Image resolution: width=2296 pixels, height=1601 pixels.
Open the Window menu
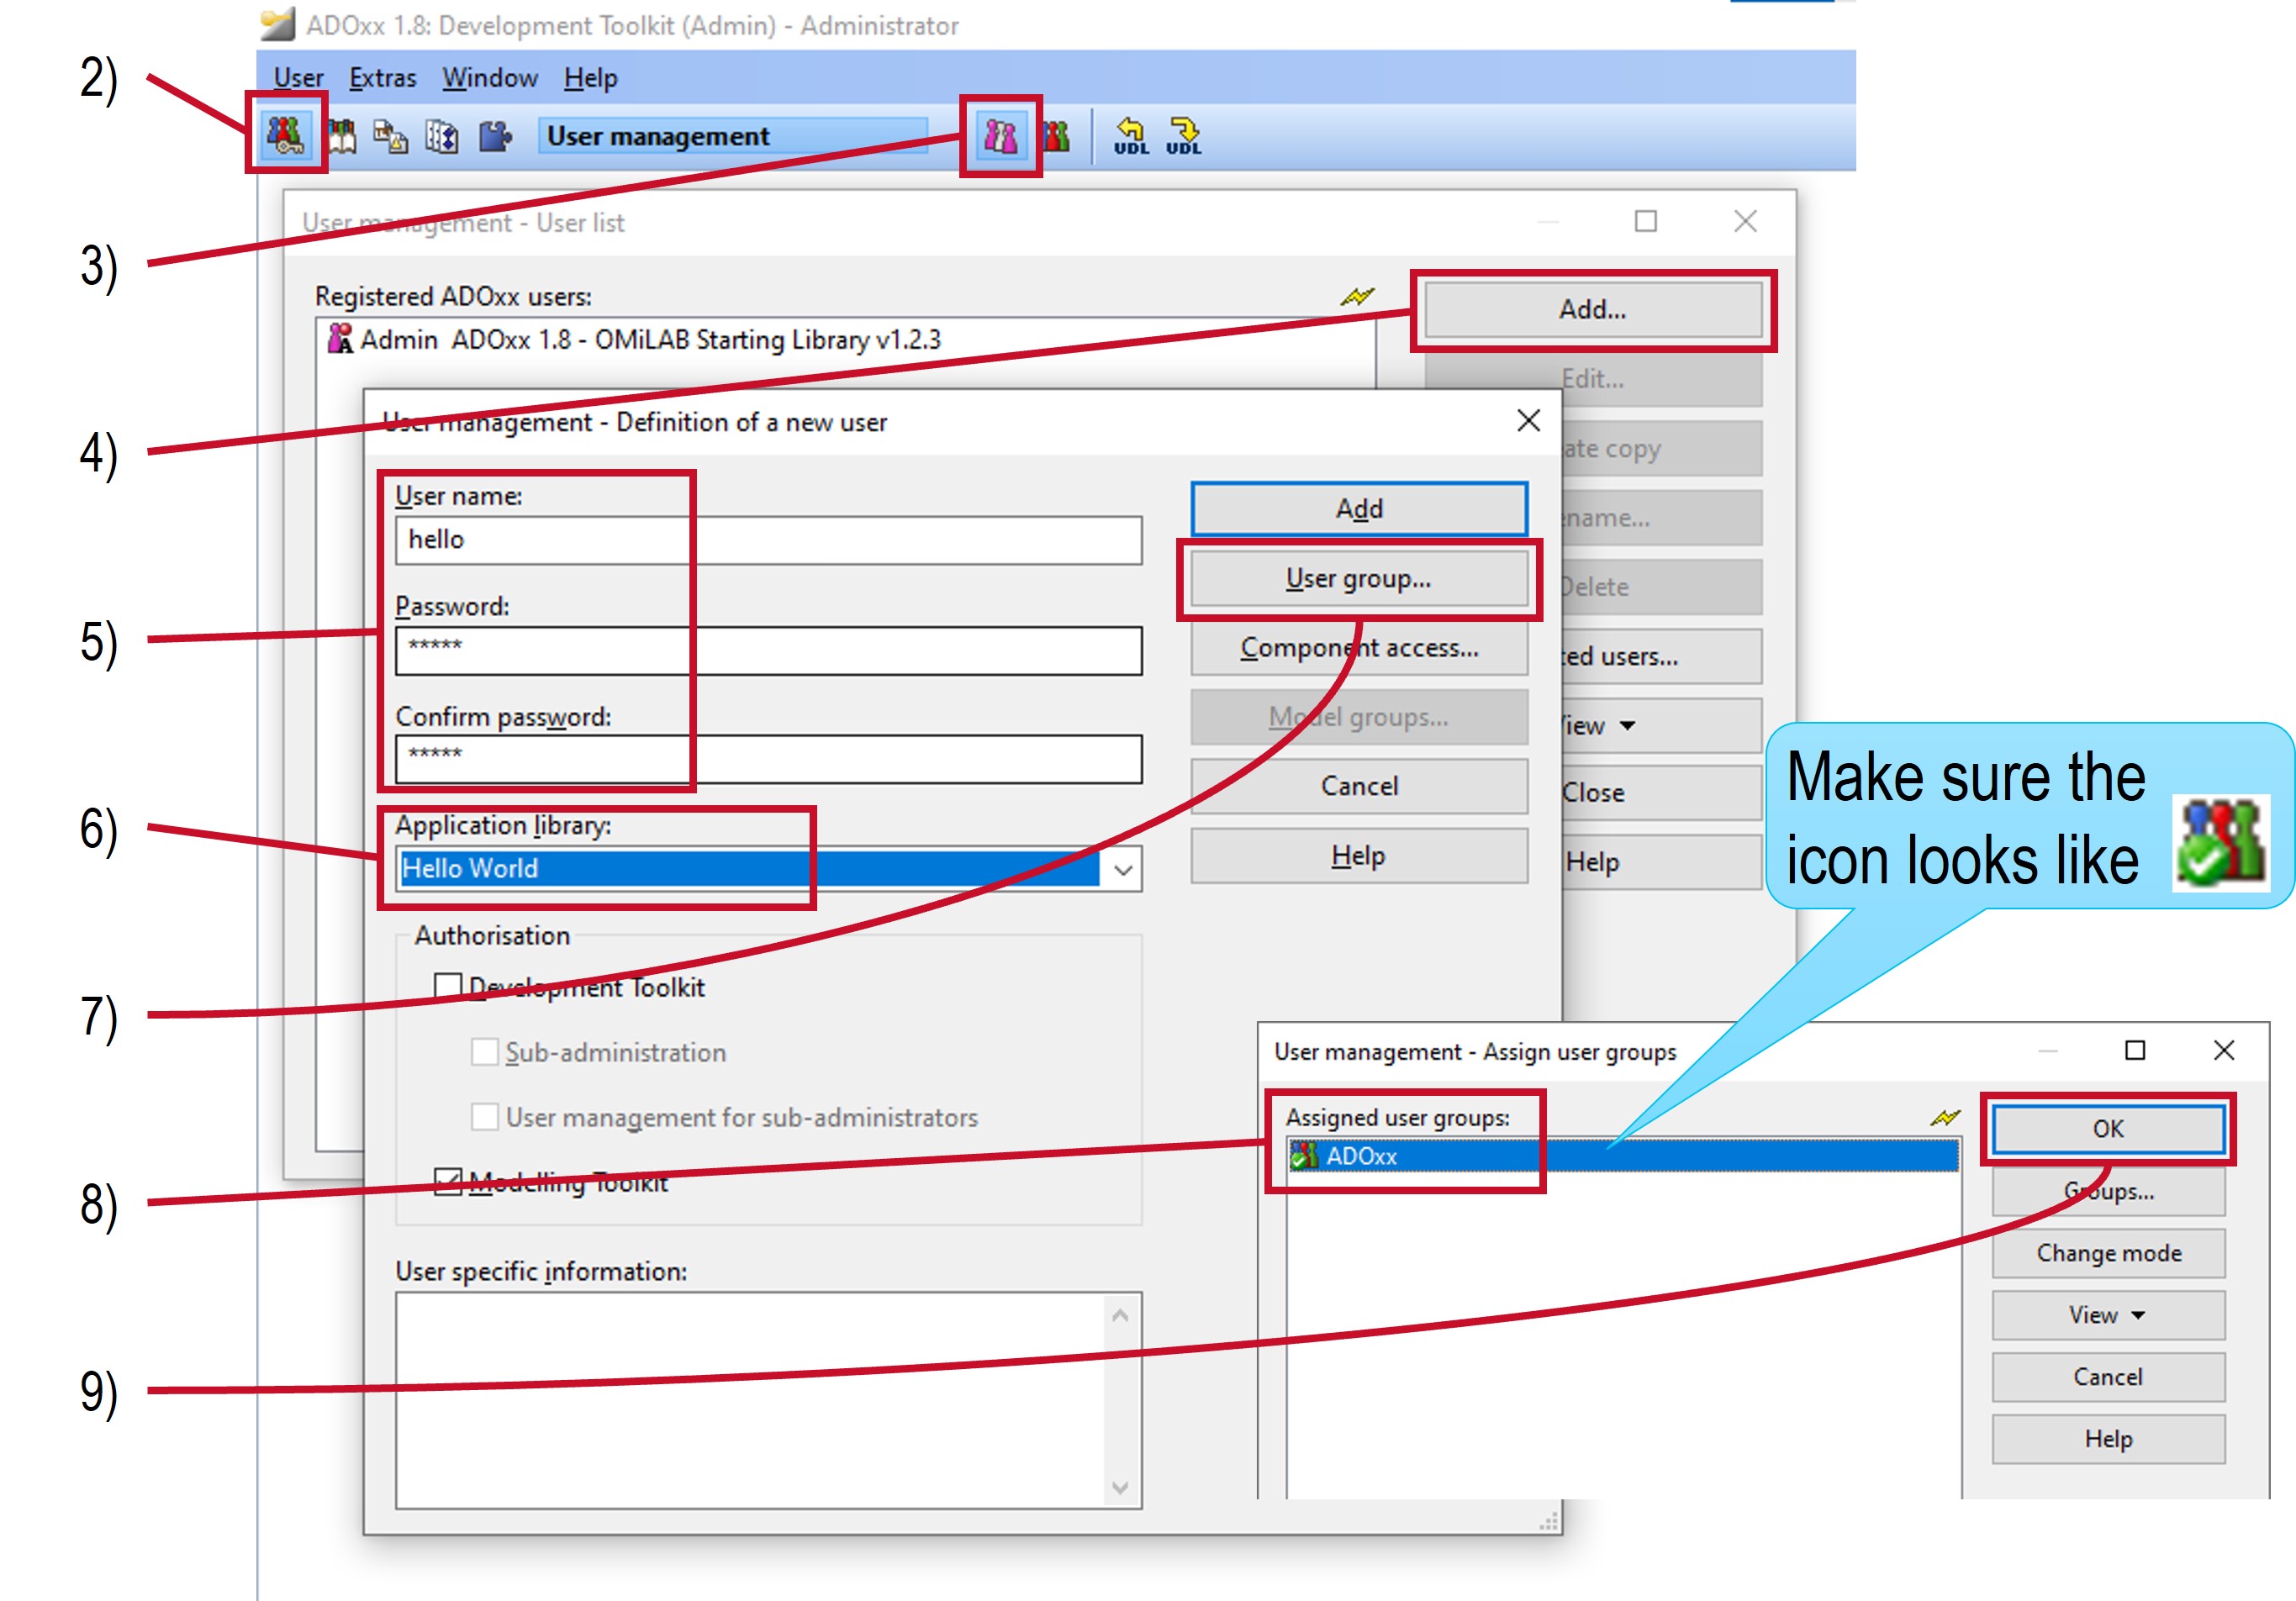pos(490,78)
